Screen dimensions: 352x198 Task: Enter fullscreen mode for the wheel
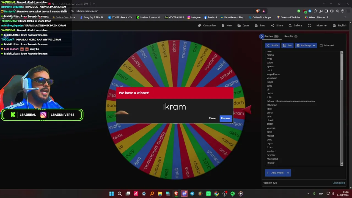coord(309,26)
